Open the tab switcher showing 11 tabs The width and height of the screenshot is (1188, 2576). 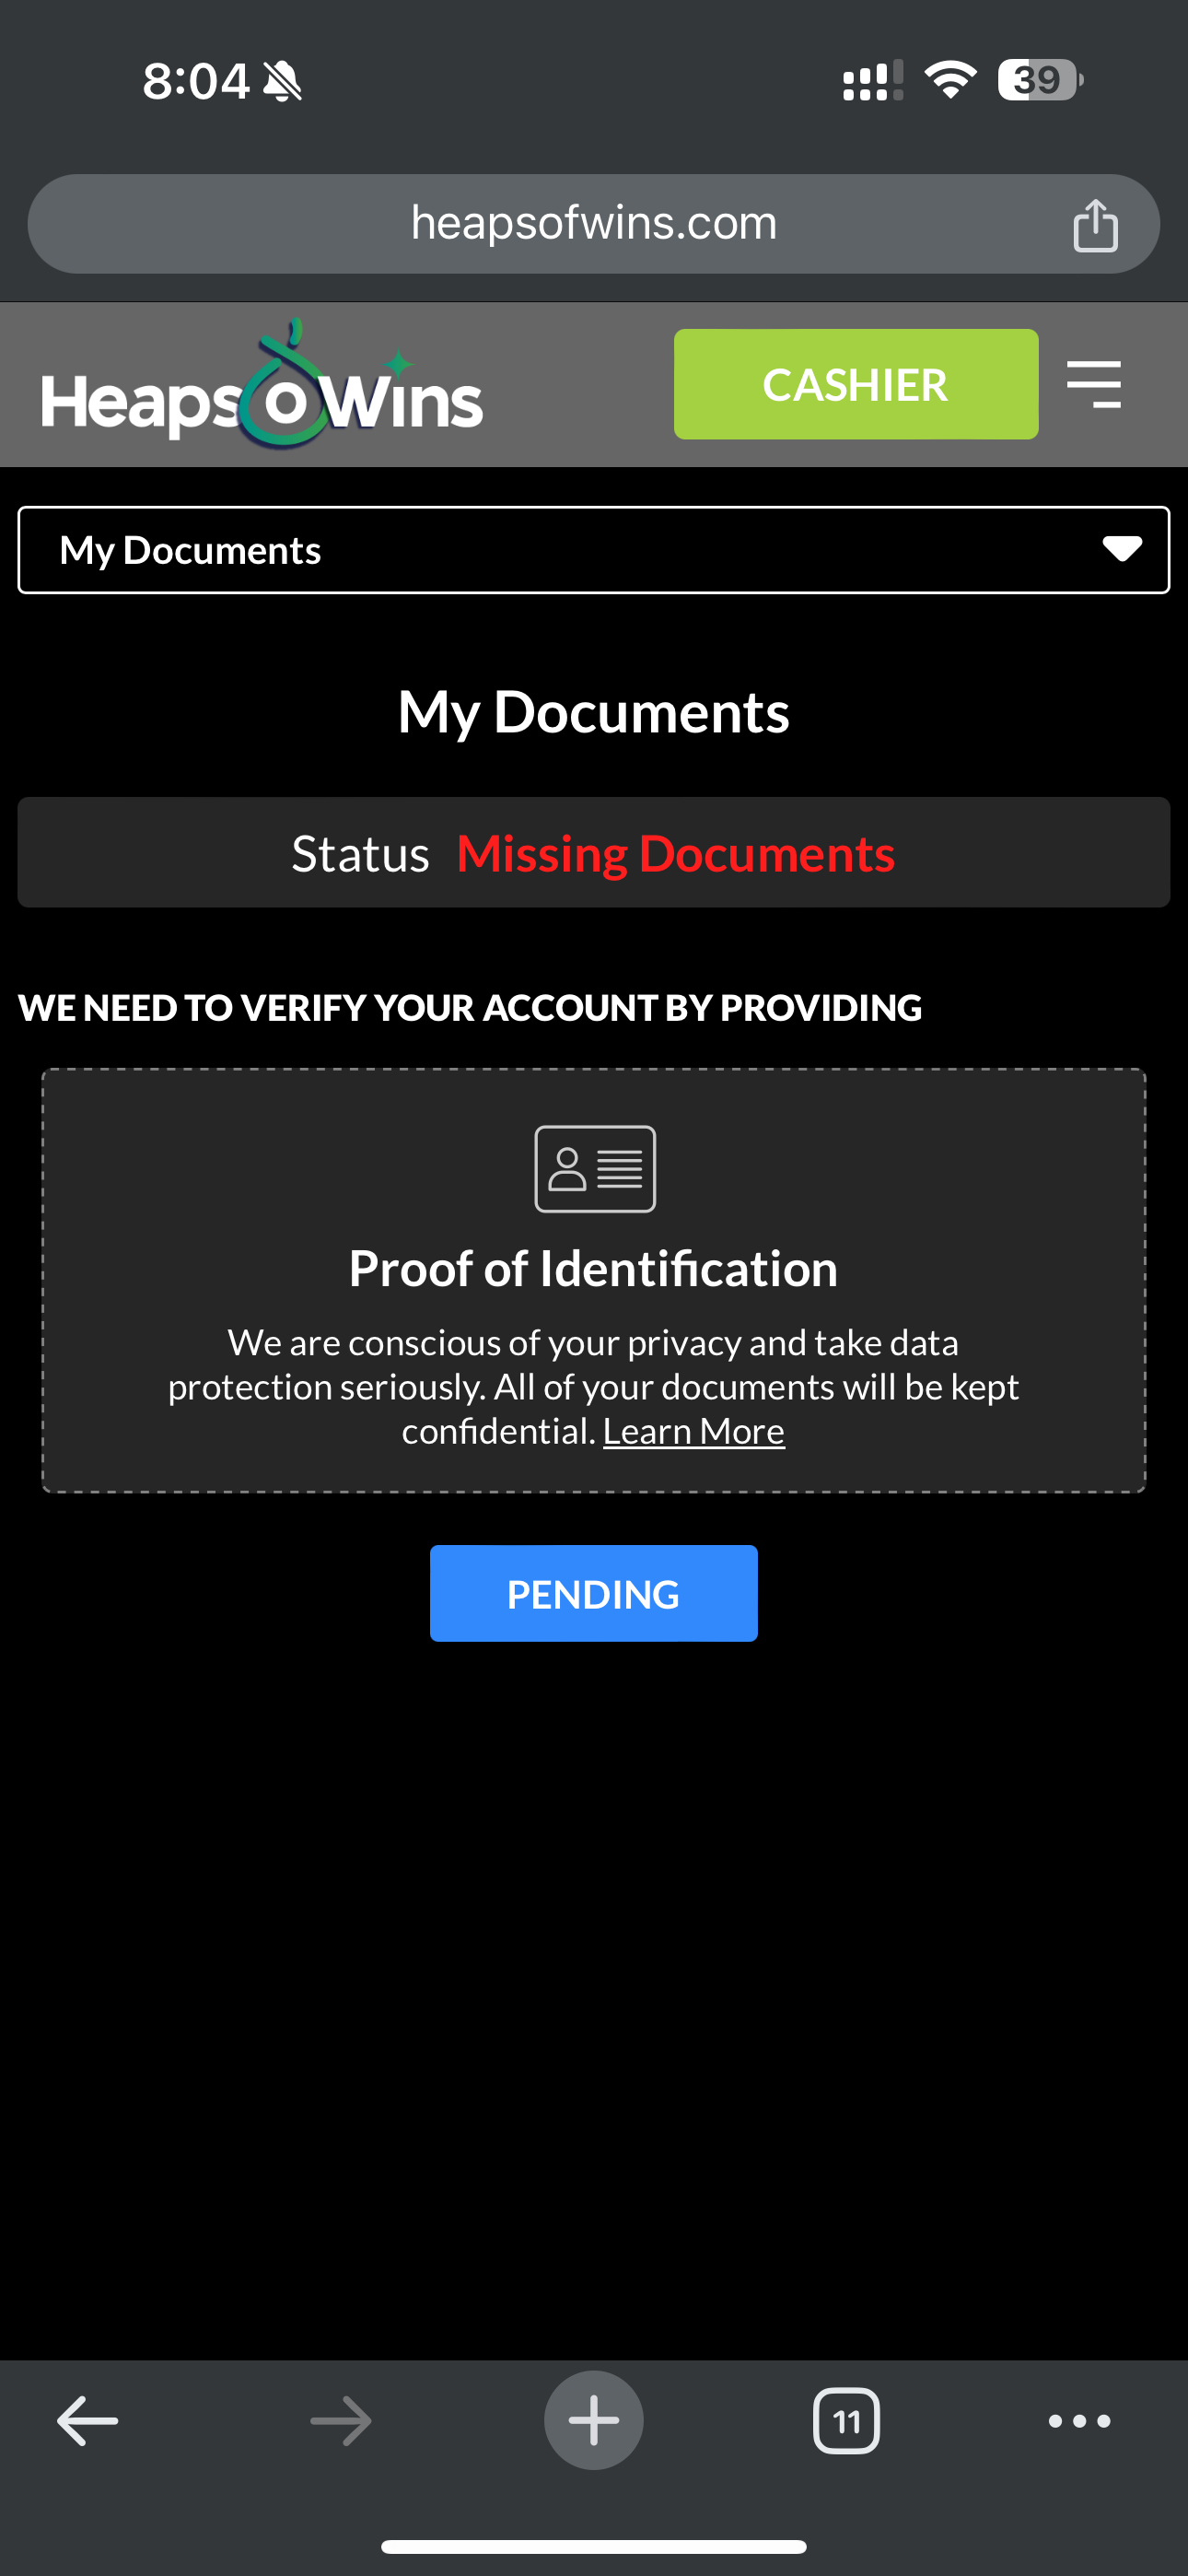846,2420
